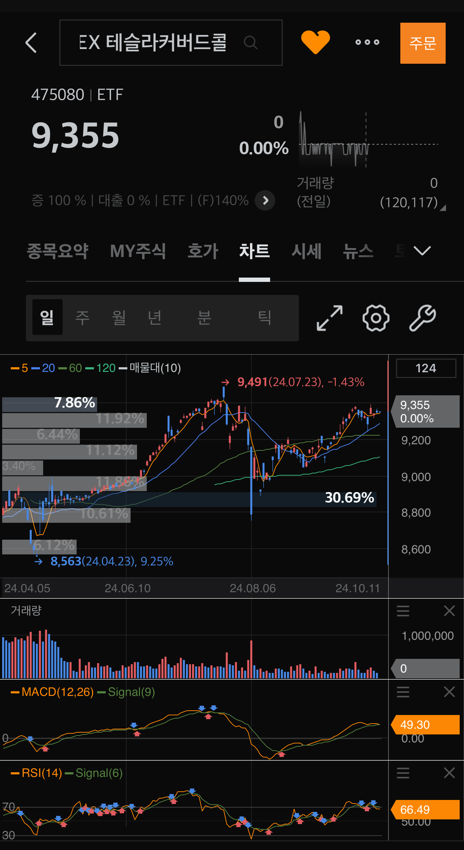The height and width of the screenshot is (850, 464).
Task: Switch to the 뉴스 tab
Action: (x=358, y=251)
